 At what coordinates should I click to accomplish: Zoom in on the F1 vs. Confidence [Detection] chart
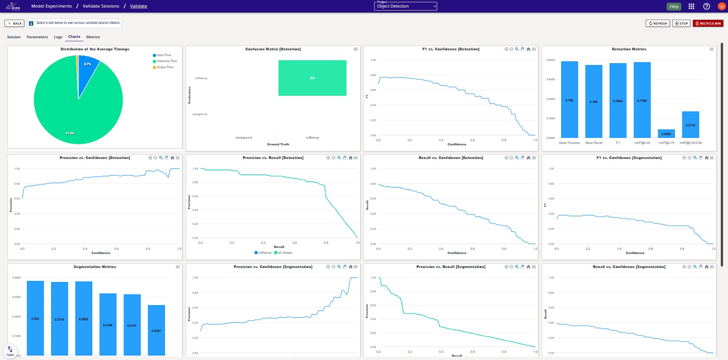[x=506, y=49]
